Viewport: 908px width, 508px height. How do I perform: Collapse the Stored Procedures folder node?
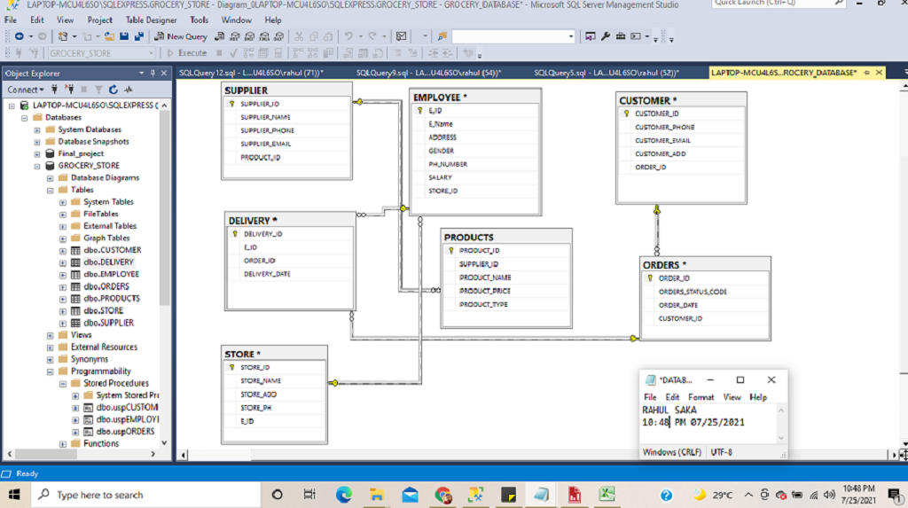63,384
